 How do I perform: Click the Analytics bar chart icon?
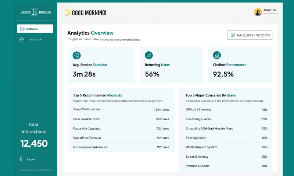(22, 29)
